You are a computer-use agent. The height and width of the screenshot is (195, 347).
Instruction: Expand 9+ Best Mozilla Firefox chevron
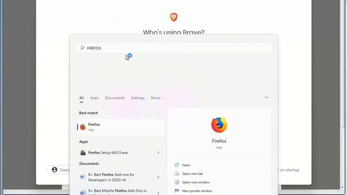tap(158, 193)
